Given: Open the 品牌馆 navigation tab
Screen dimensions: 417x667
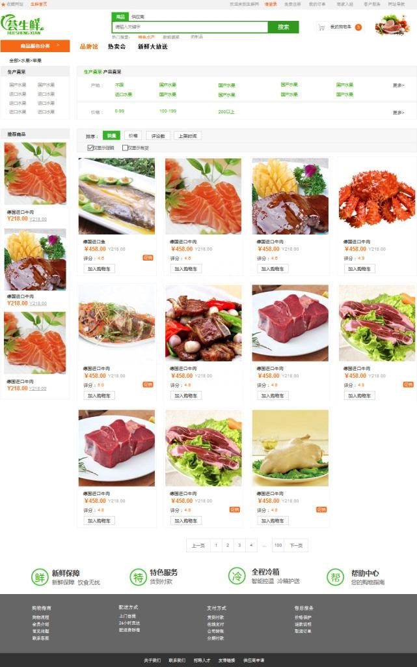Looking at the screenshot, I should pos(88,47).
